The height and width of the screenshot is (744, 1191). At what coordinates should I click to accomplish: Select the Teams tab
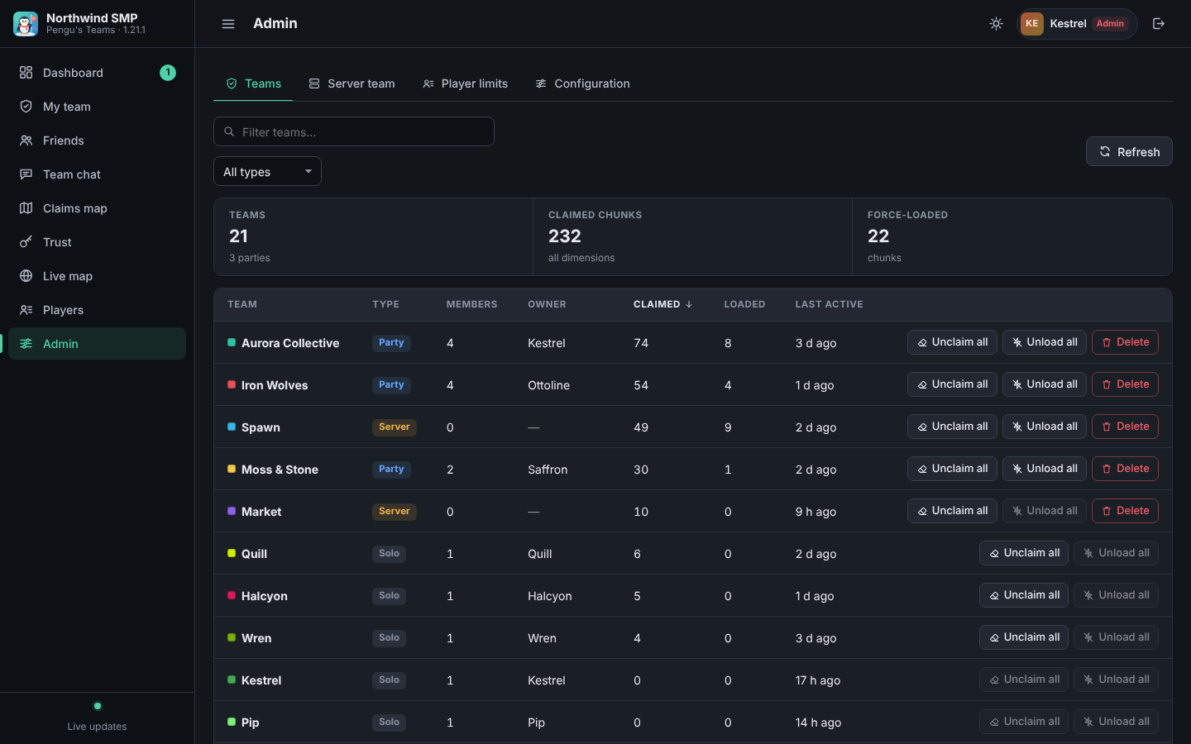point(253,83)
